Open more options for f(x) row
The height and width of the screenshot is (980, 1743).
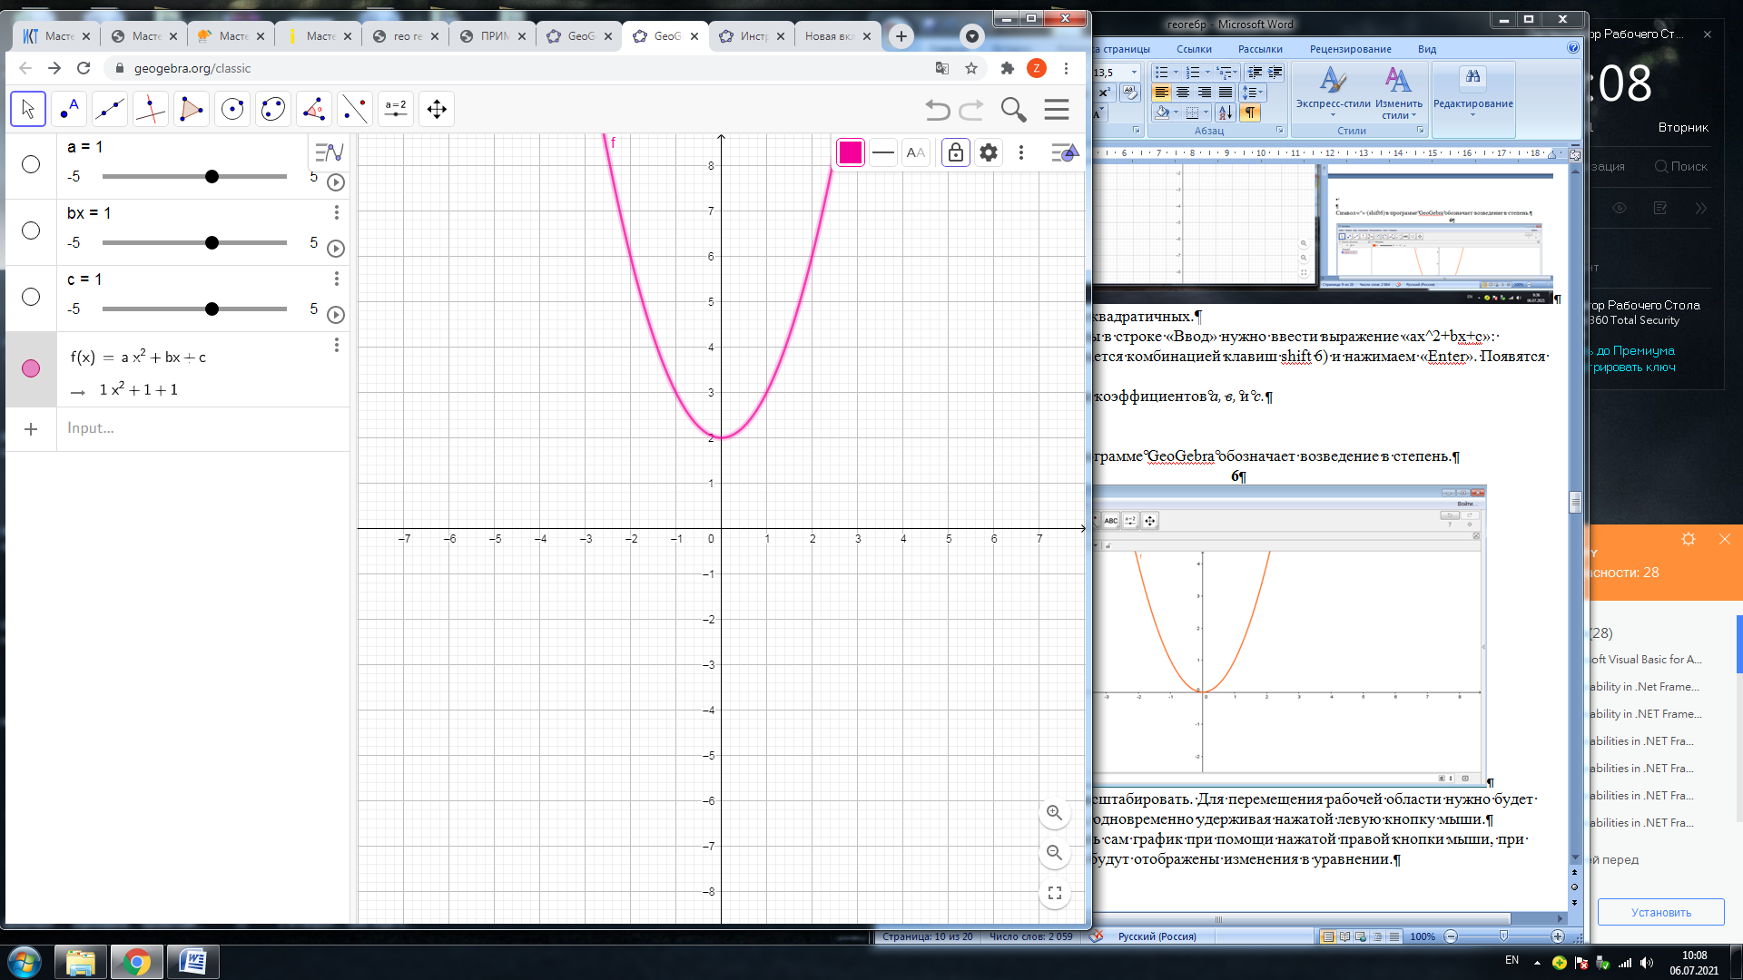click(336, 345)
